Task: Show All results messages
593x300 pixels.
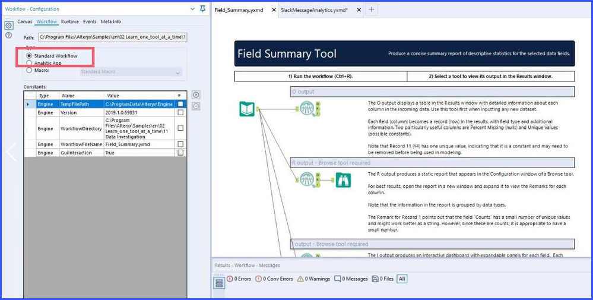Action: click(x=402, y=279)
